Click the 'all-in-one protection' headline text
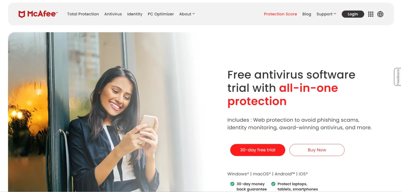The image size is (401, 192). point(283,95)
